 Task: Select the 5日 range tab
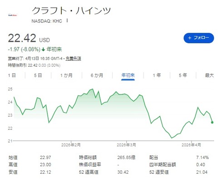[x=38, y=75]
